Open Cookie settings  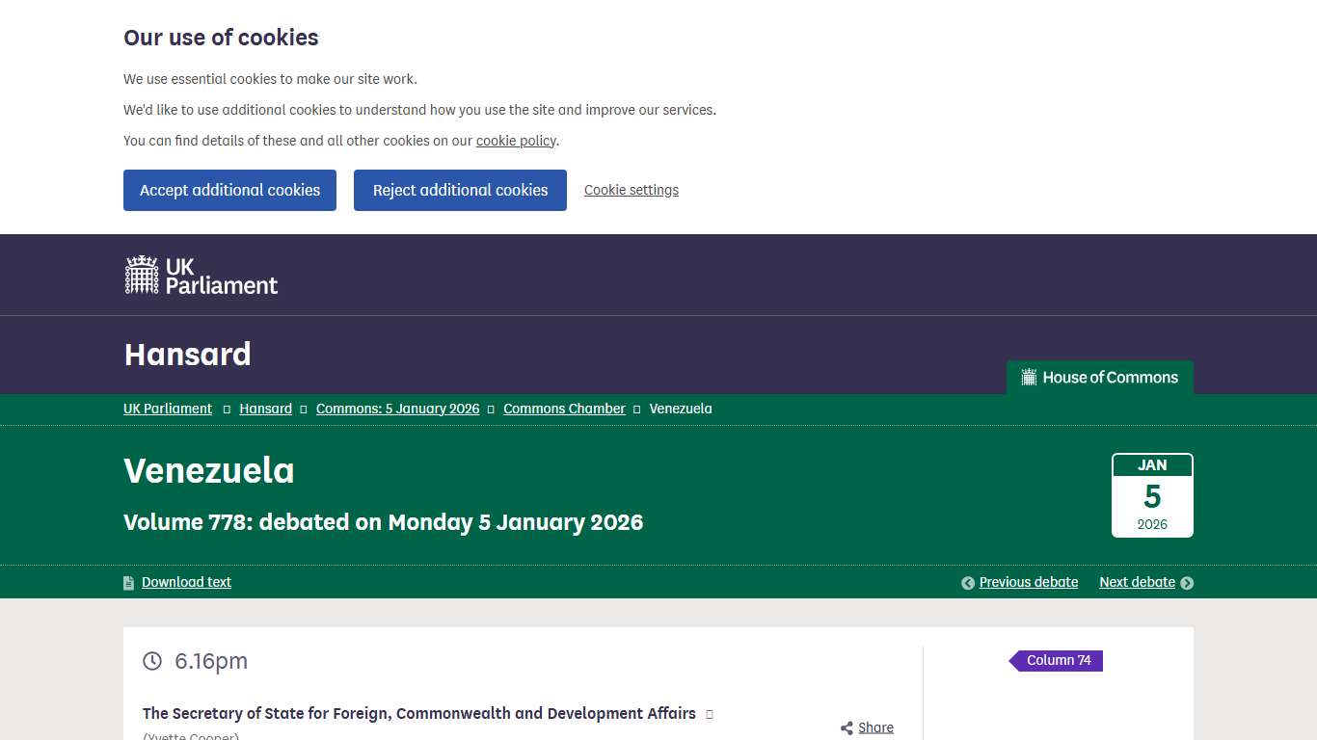tap(631, 190)
